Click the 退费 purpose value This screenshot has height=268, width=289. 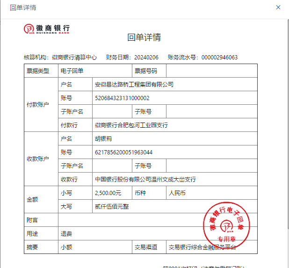click(66, 233)
